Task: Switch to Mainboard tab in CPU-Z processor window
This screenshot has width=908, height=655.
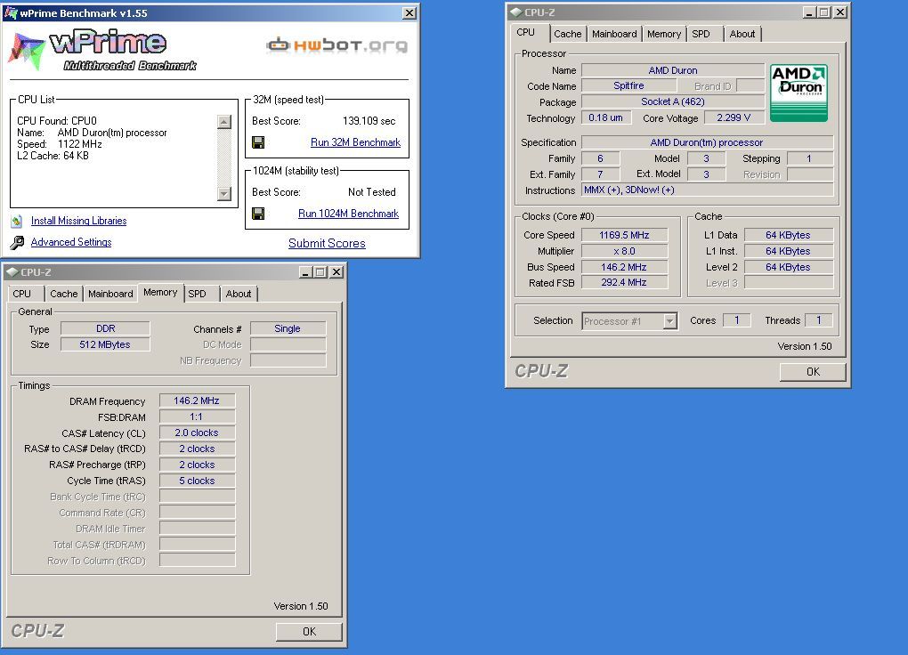Action: pyautogui.click(x=614, y=34)
